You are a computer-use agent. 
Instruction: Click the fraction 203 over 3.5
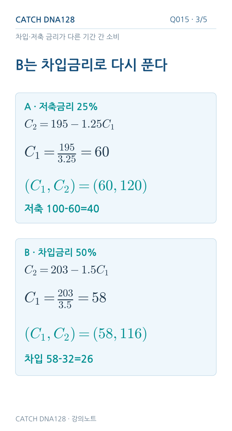(65, 299)
